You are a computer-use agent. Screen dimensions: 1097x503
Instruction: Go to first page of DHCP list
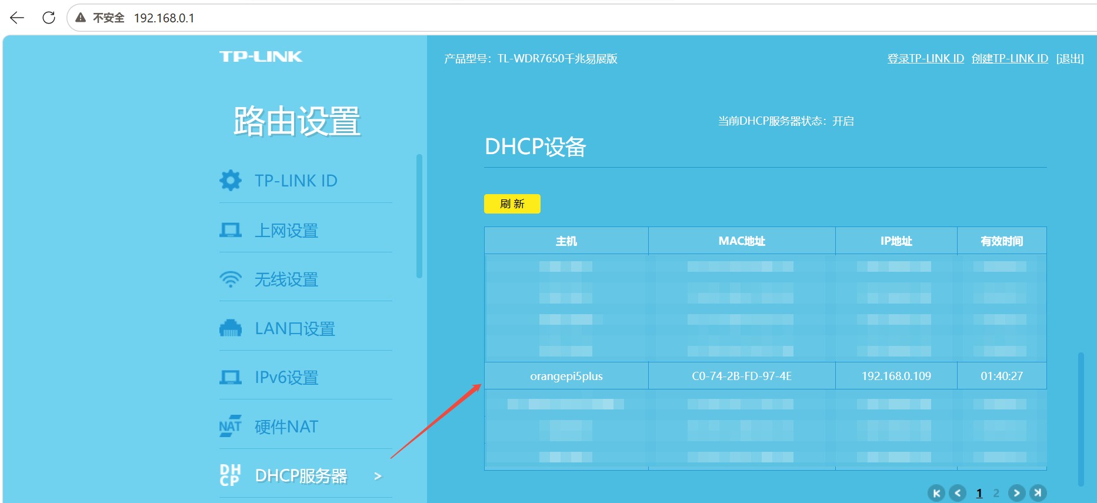pos(936,493)
